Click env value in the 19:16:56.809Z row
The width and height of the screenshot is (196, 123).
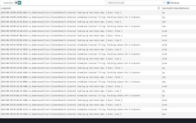pos(164,77)
